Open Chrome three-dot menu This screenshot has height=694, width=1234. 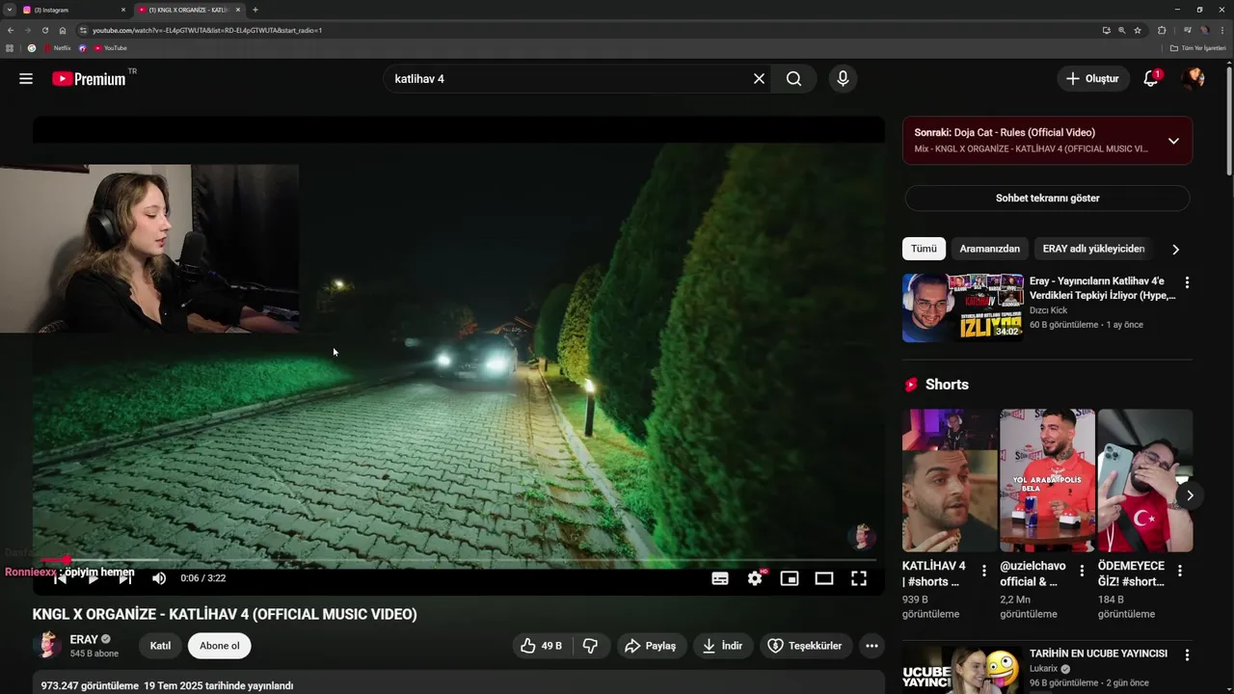pyautogui.click(x=1222, y=30)
